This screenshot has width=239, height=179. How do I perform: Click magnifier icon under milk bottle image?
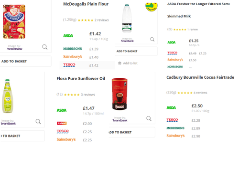point(152,39)
